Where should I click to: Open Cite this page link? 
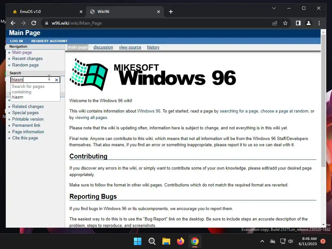(x=25, y=138)
